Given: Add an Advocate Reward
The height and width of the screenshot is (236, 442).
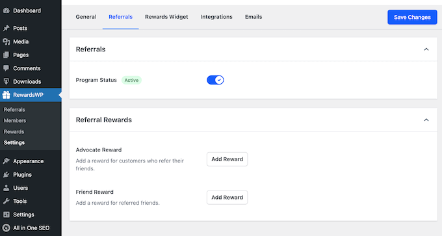Looking at the screenshot, I should click(x=227, y=159).
